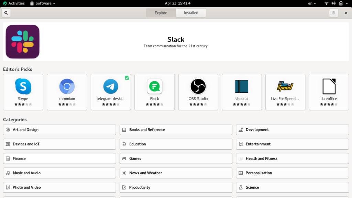This screenshot has height=198, width=352.
Task: Click the large Slack logo icon
Action: click(22, 42)
